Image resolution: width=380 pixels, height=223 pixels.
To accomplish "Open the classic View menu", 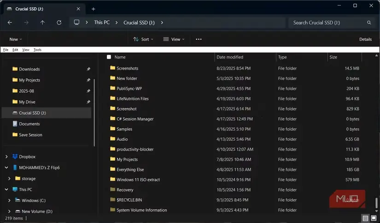I will (26, 50).
